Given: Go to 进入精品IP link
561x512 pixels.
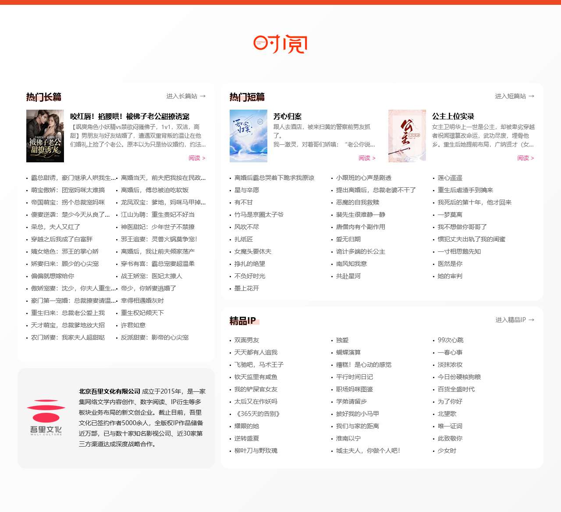Looking at the screenshot, I should point(515,320).
